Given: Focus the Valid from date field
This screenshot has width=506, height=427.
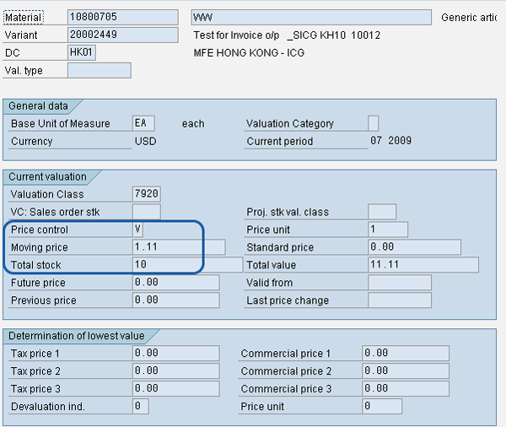Looking at the screenshot, I should (399, 283).
